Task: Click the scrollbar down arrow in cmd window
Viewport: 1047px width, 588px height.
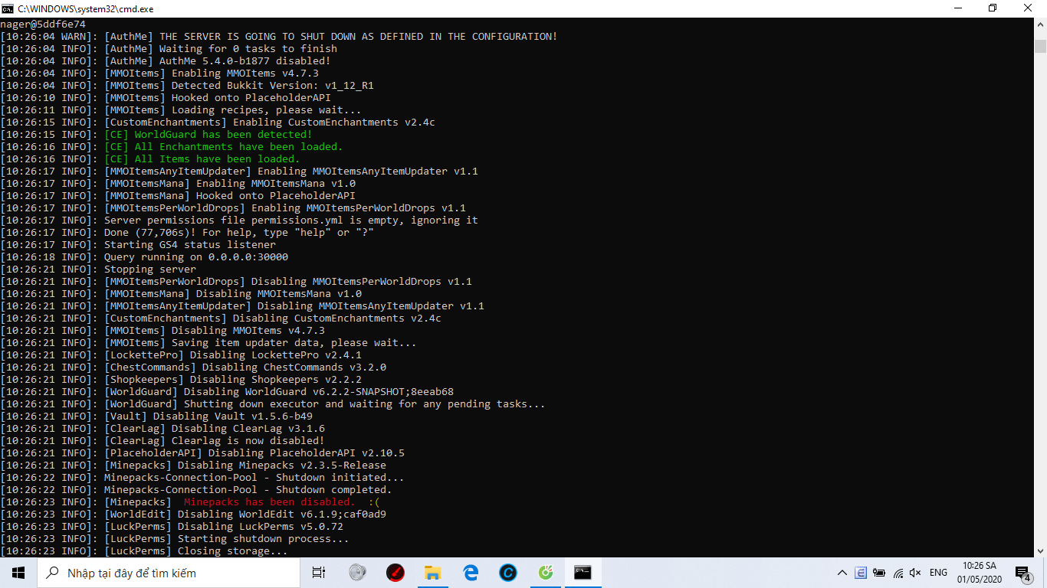Action: click(1040, 550)
